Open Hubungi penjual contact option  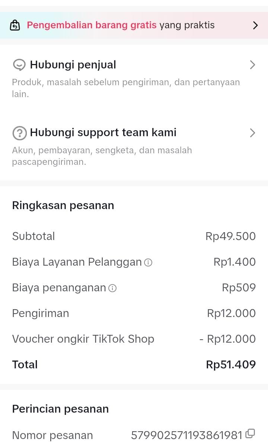(73, 65)
